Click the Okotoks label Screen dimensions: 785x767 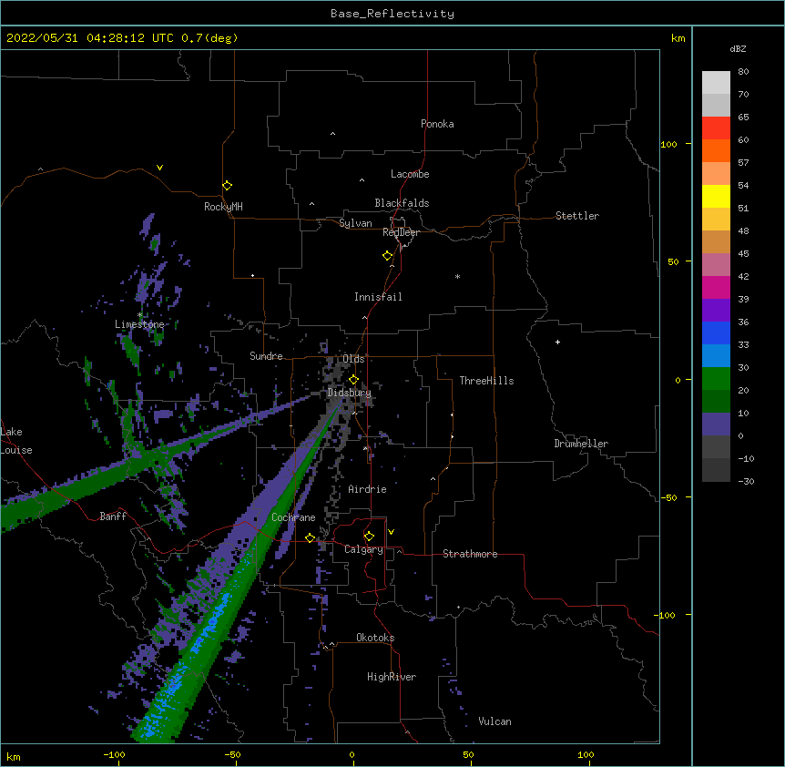click(375, 638)
